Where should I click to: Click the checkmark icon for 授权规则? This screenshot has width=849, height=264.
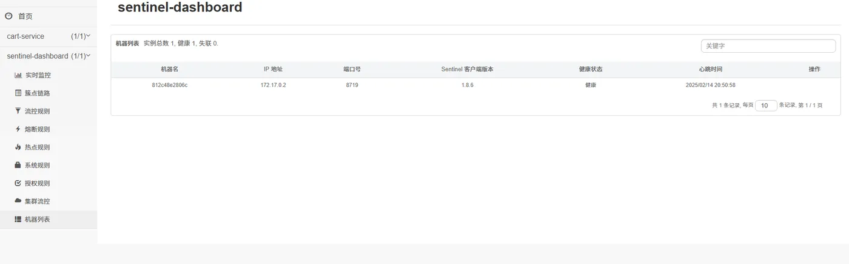click(18, 183)
